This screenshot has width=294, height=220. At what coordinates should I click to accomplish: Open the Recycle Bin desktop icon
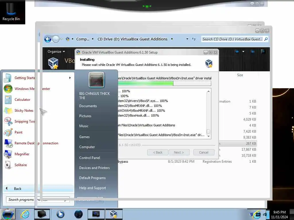(x=11, y=11)
